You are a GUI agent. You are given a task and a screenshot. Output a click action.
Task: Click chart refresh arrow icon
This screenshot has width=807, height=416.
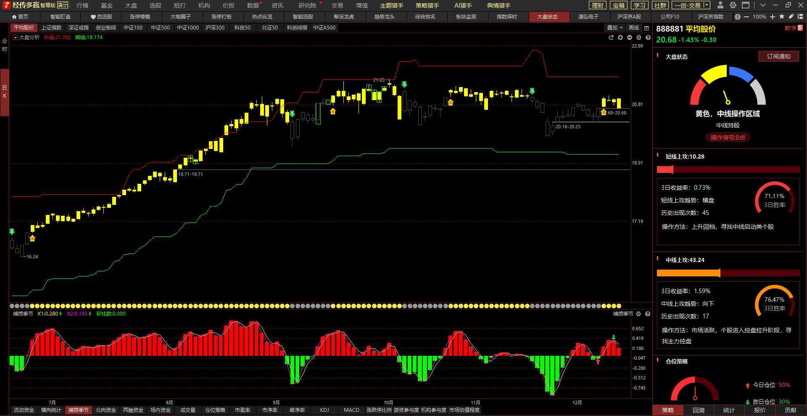(x=611, y=37)
